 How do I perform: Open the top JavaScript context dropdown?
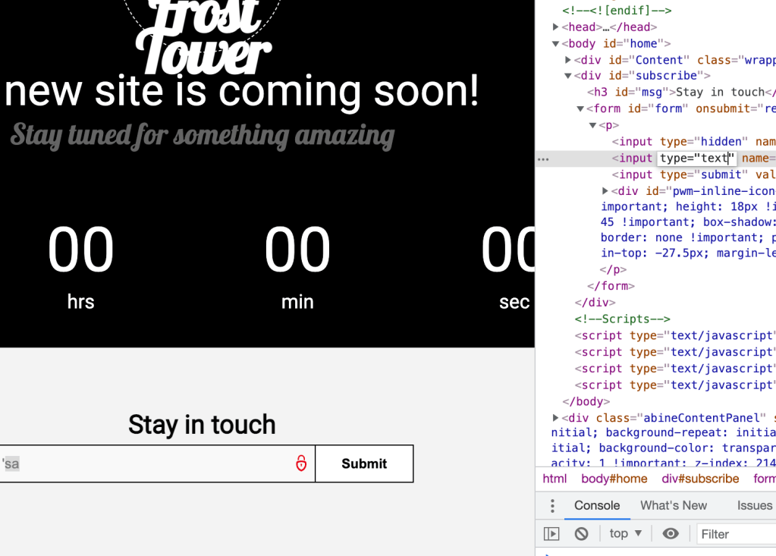[x=626, y=534]
